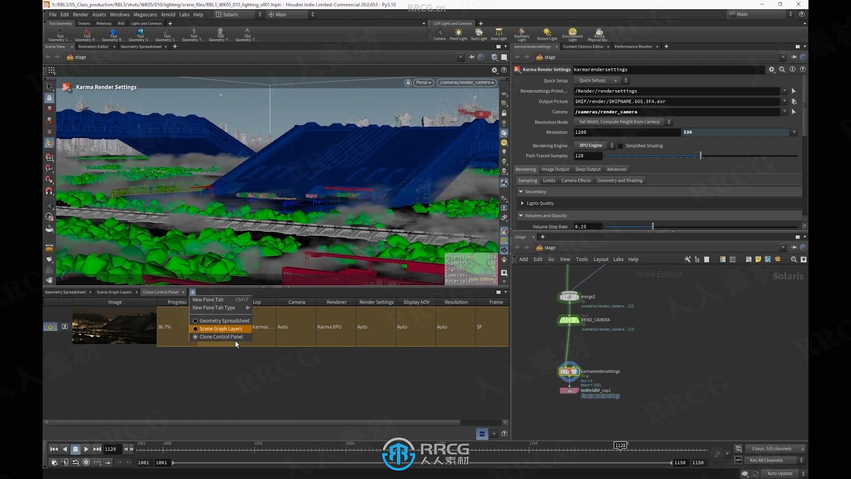Toggle Auto Update mode at bottom right
This screenshot has width=851, height=479.
[x=780, y=474]
